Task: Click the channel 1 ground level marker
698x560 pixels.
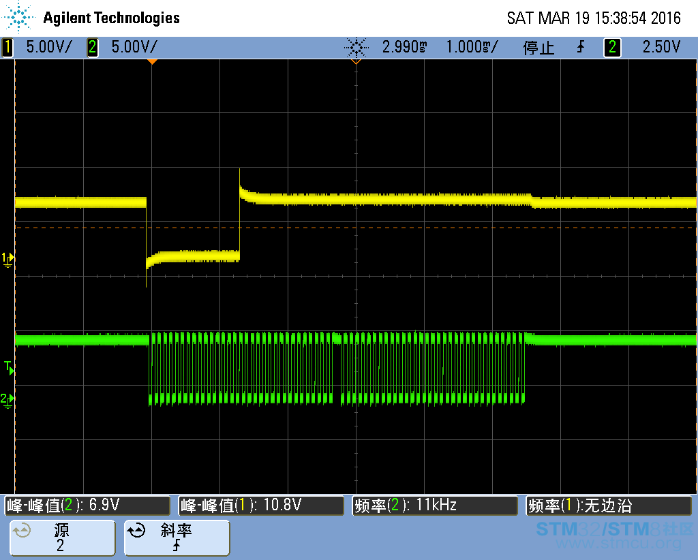Action: (x=8, y=259)
